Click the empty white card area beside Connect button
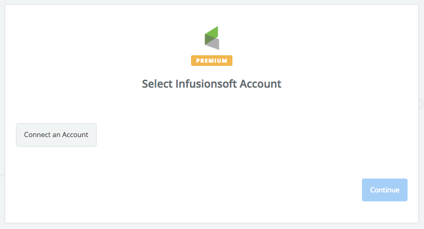 (230, 135)
